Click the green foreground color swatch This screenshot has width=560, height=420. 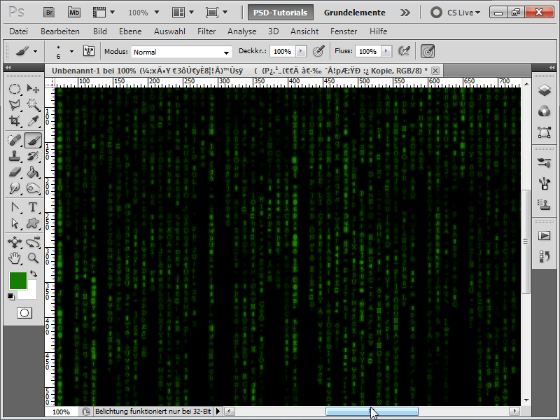(x=18, y=281)
